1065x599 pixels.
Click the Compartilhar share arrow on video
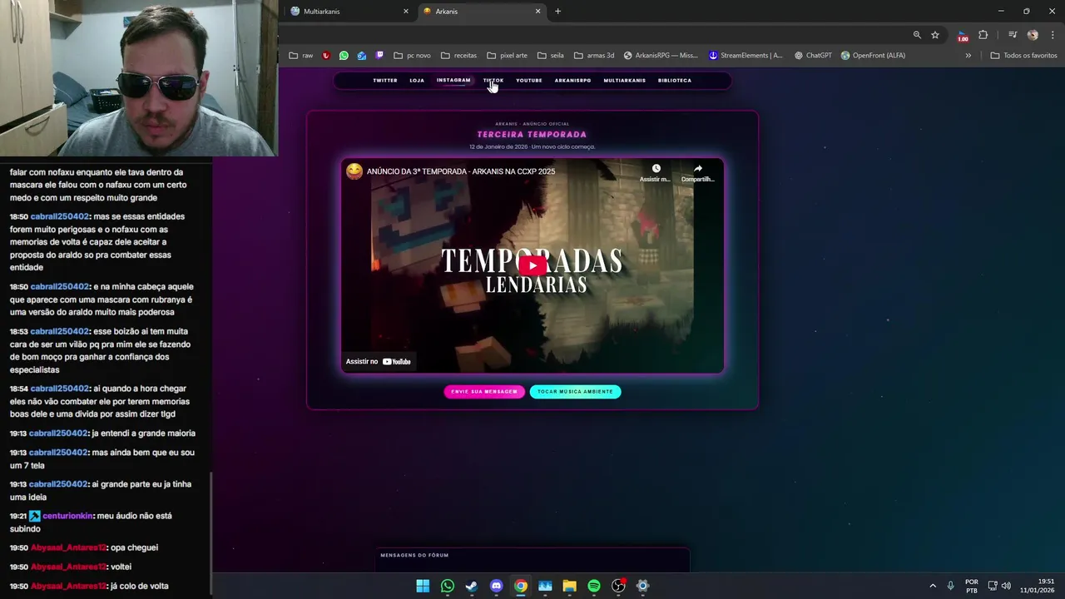697,169
